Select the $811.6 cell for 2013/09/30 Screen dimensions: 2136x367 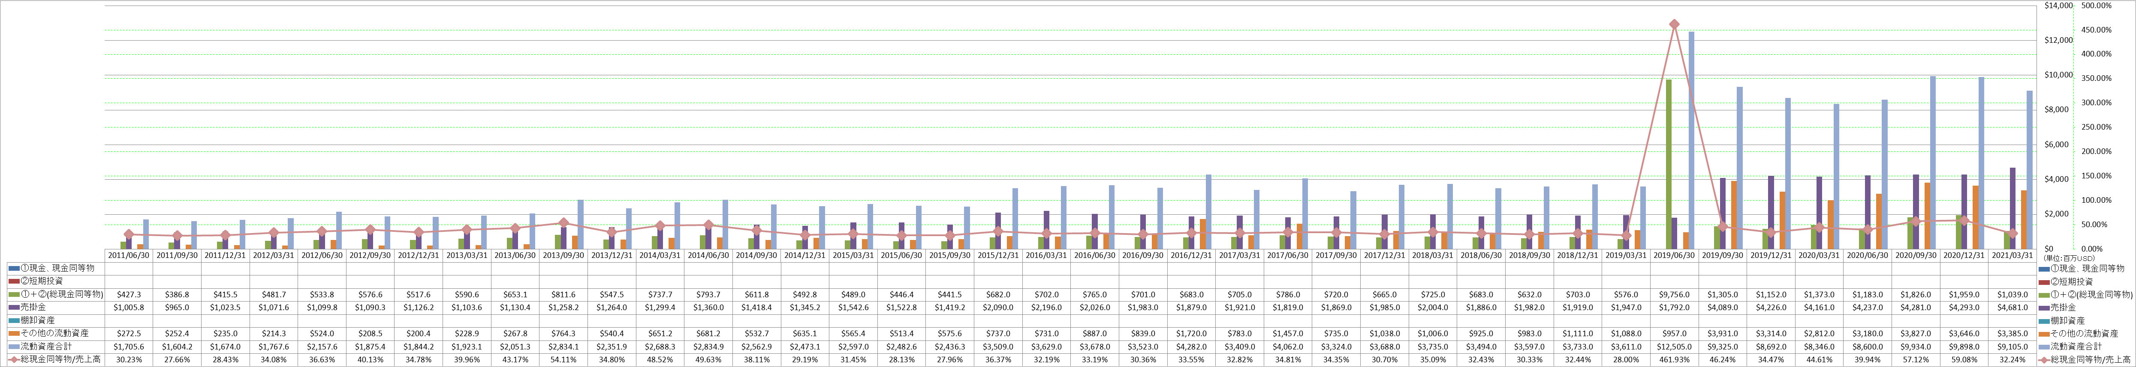[564, 294]
